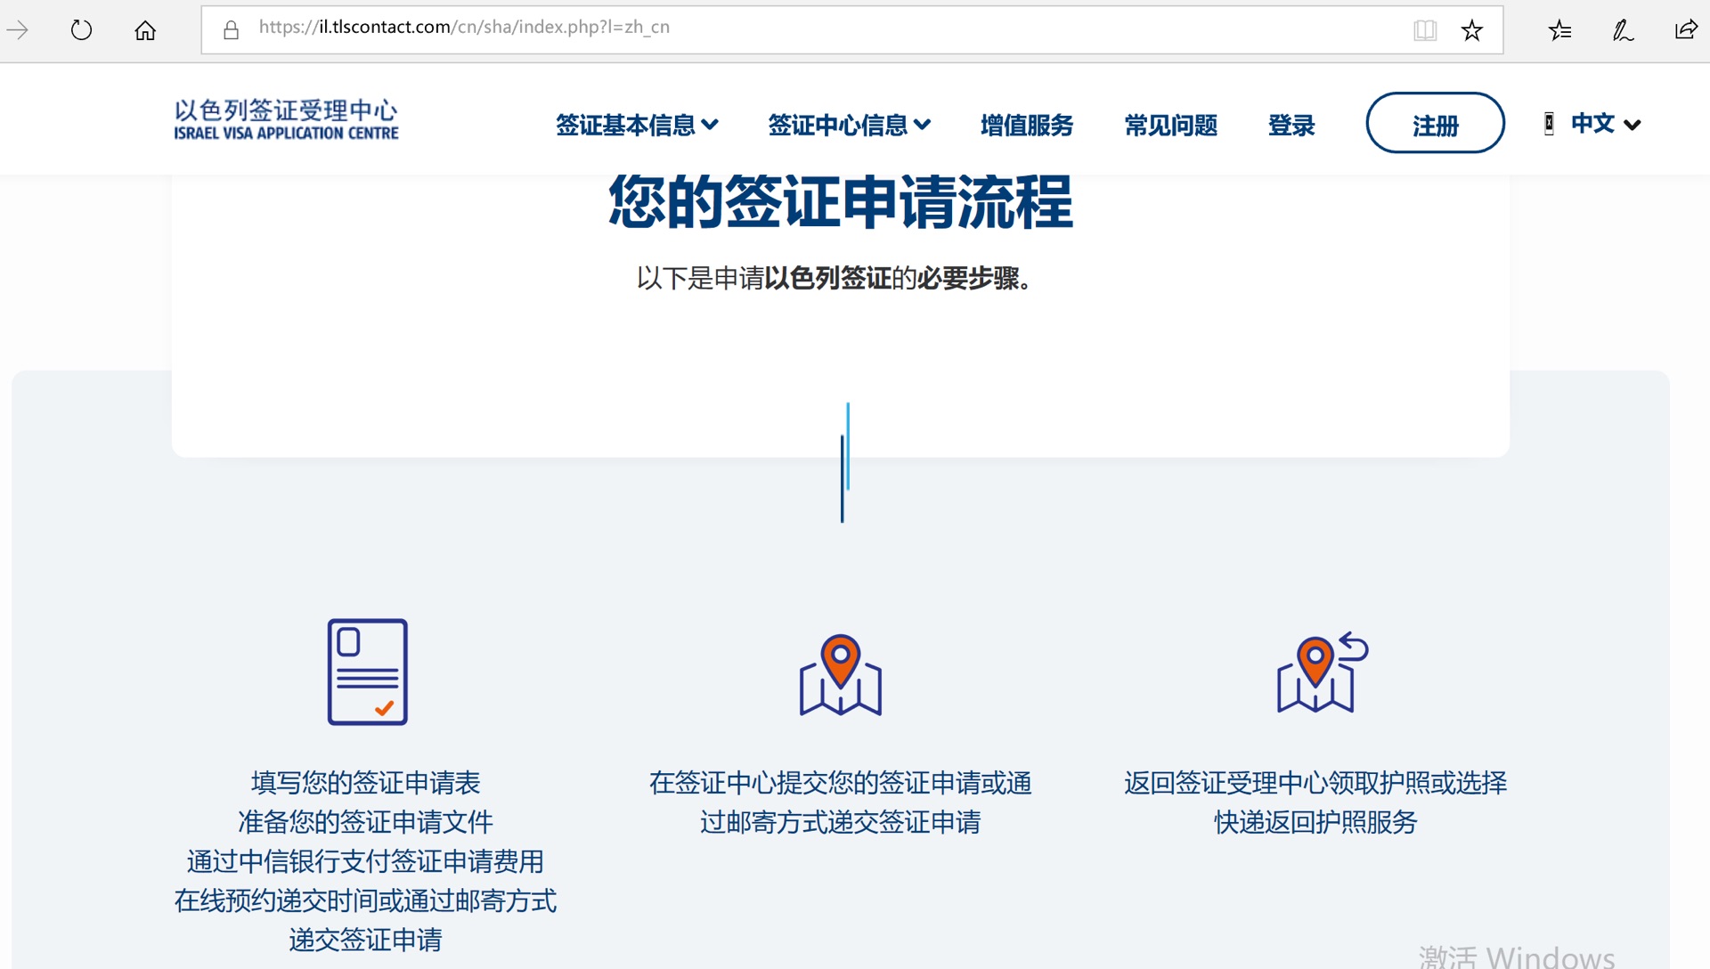
Task: Click the passport return map icon
Action: [x=1322, y=672]
